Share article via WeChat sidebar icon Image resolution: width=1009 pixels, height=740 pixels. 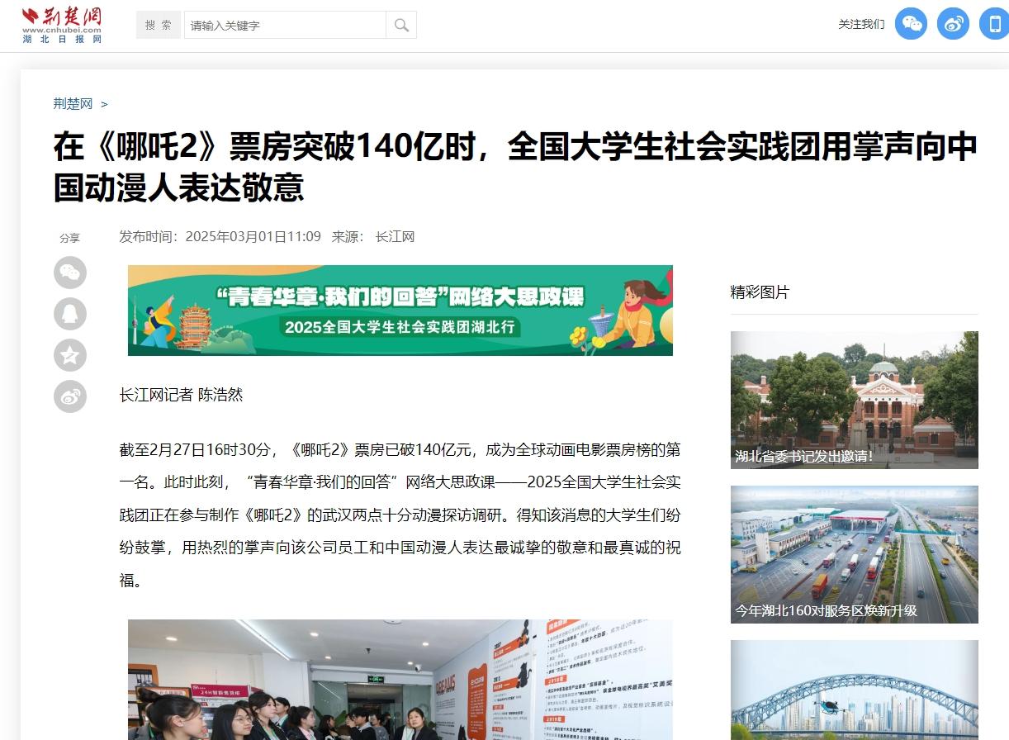click(70, 273)
